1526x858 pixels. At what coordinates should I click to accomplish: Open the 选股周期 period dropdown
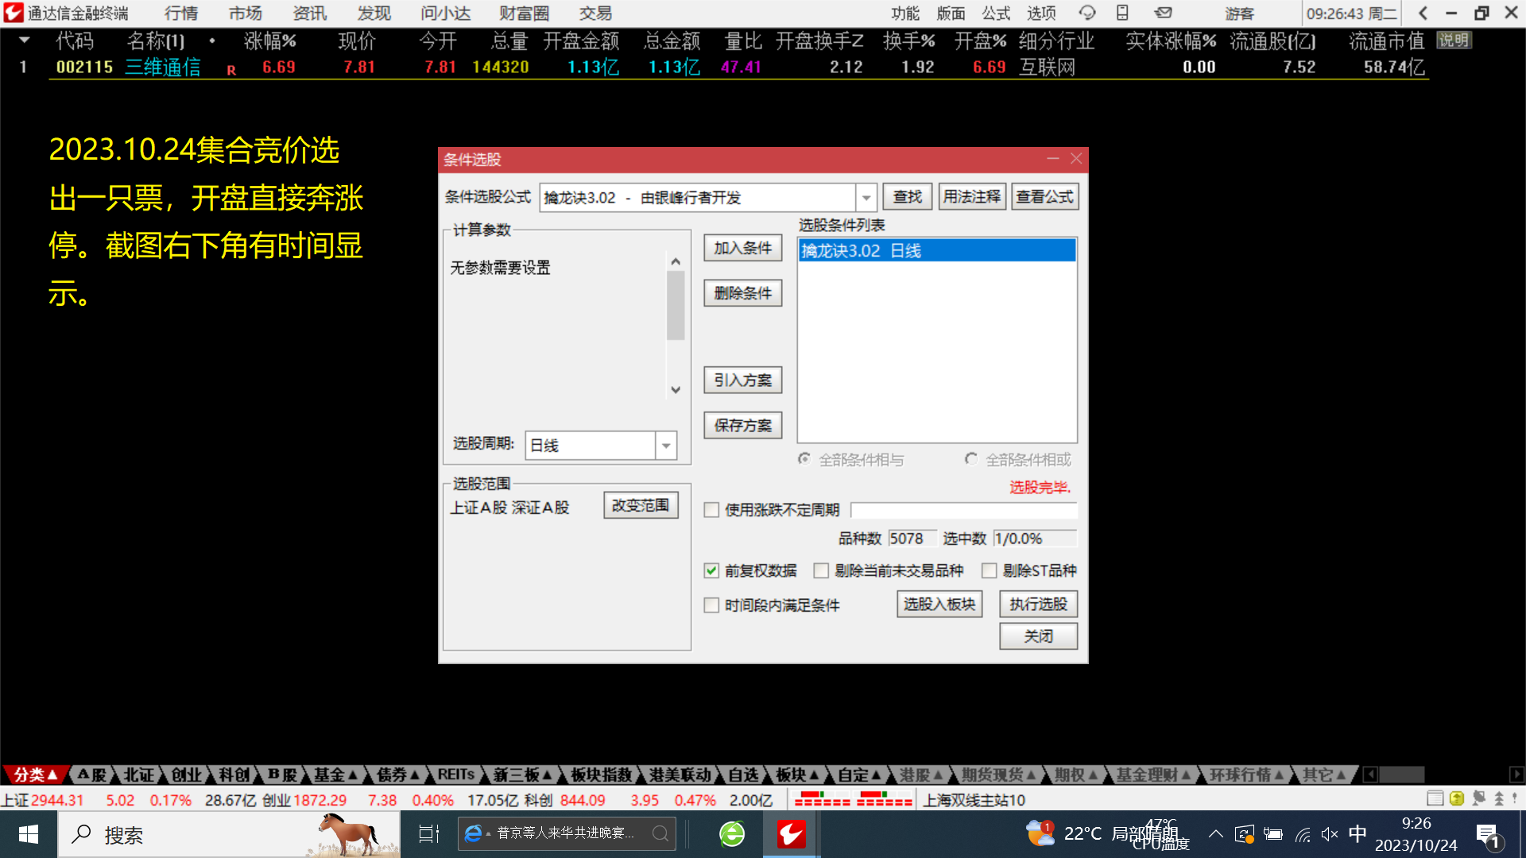tap(666, 446)
